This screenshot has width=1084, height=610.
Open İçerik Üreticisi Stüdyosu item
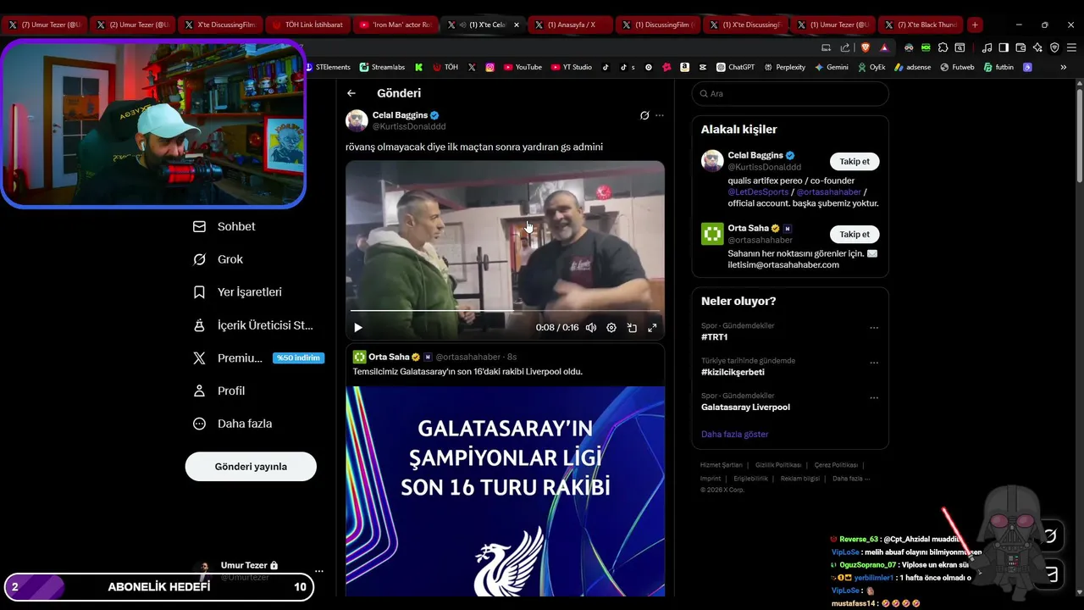(x=253, y=324)
